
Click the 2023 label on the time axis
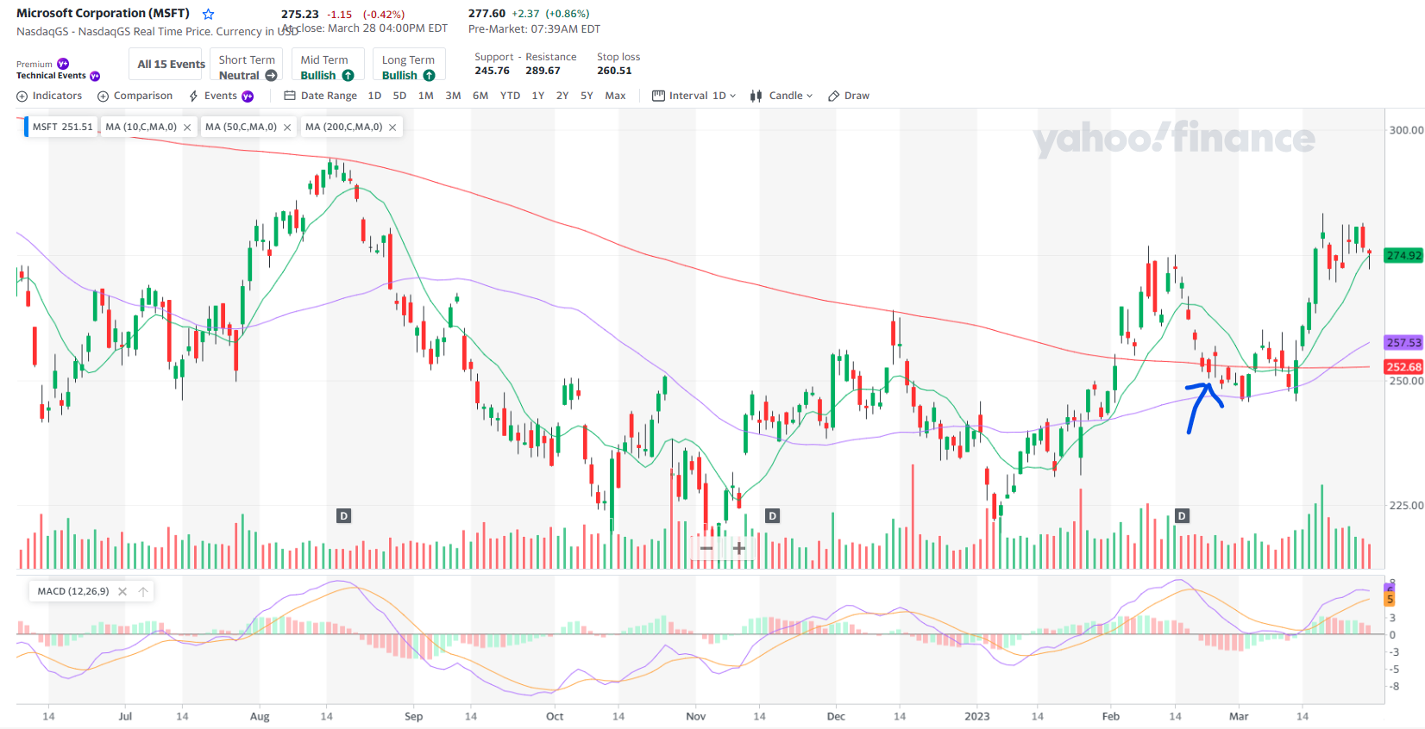coord(977,717)
